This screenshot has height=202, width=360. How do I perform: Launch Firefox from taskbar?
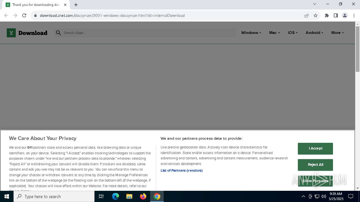pyautogui.click(x=143, y=196)
